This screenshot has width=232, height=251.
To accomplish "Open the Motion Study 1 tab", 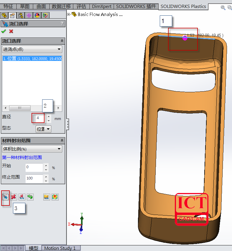I will click(60, 248).
